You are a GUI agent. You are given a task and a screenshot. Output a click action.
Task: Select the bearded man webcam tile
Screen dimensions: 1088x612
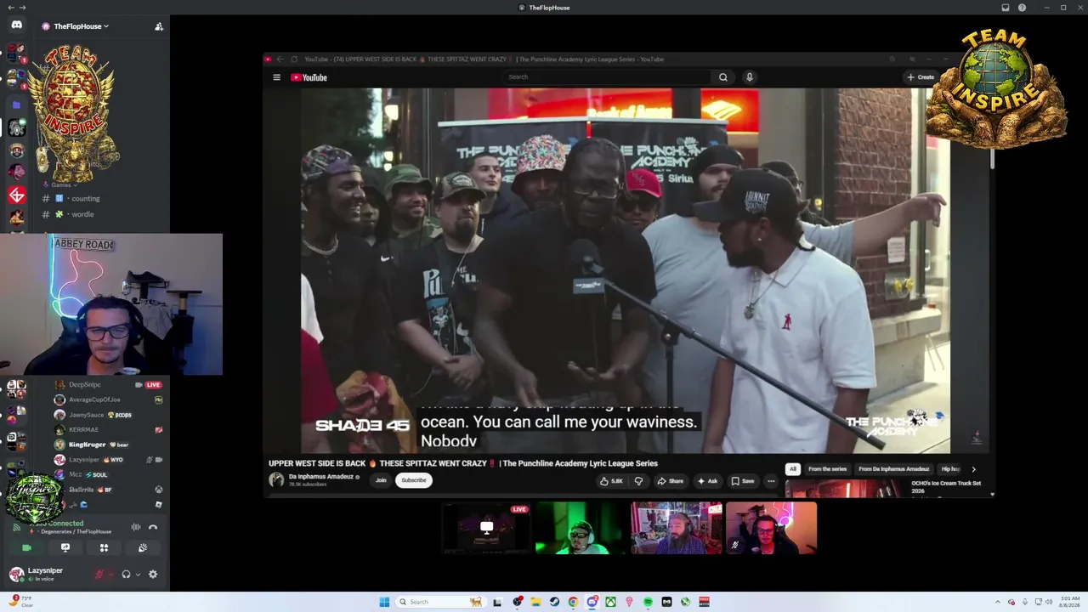(677, 528)
